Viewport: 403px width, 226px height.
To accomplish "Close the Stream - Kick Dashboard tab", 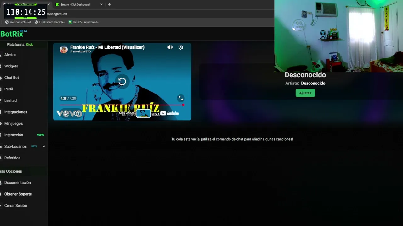I will (101, 4).
